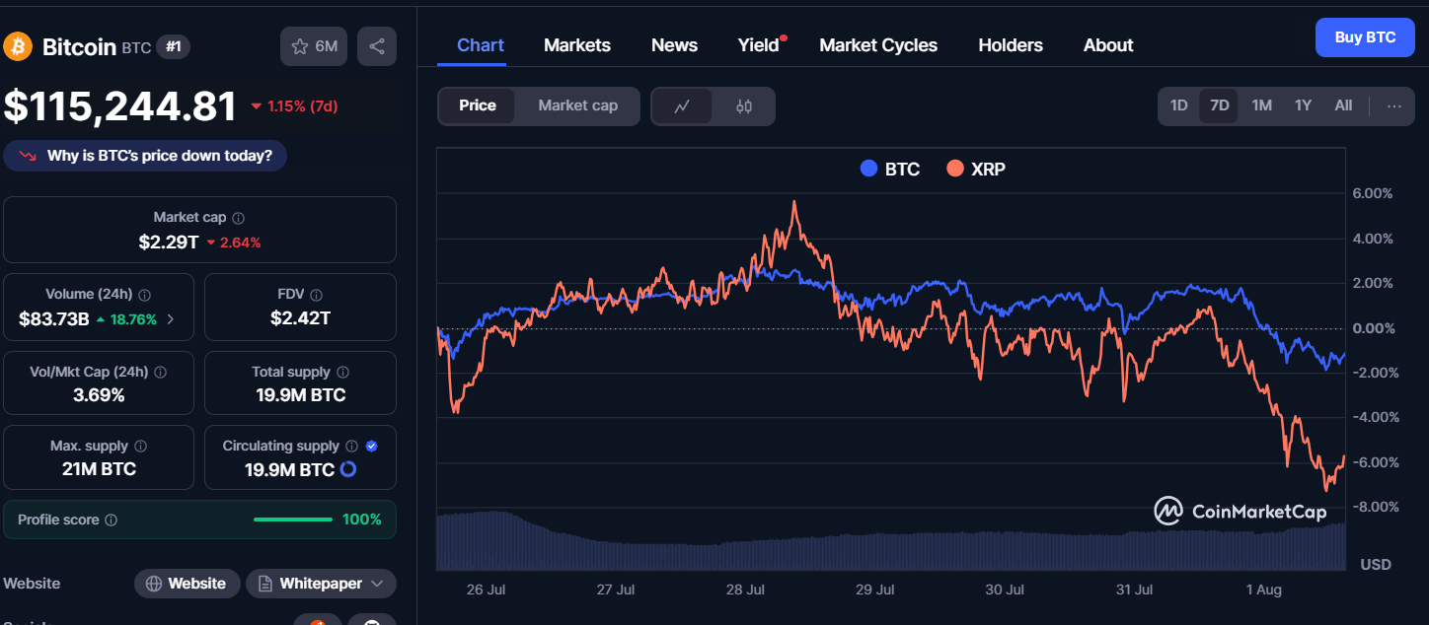Click the downtrend icon in price-down banner
Screen dimensions: 1429x625
(x=28, y=156)
